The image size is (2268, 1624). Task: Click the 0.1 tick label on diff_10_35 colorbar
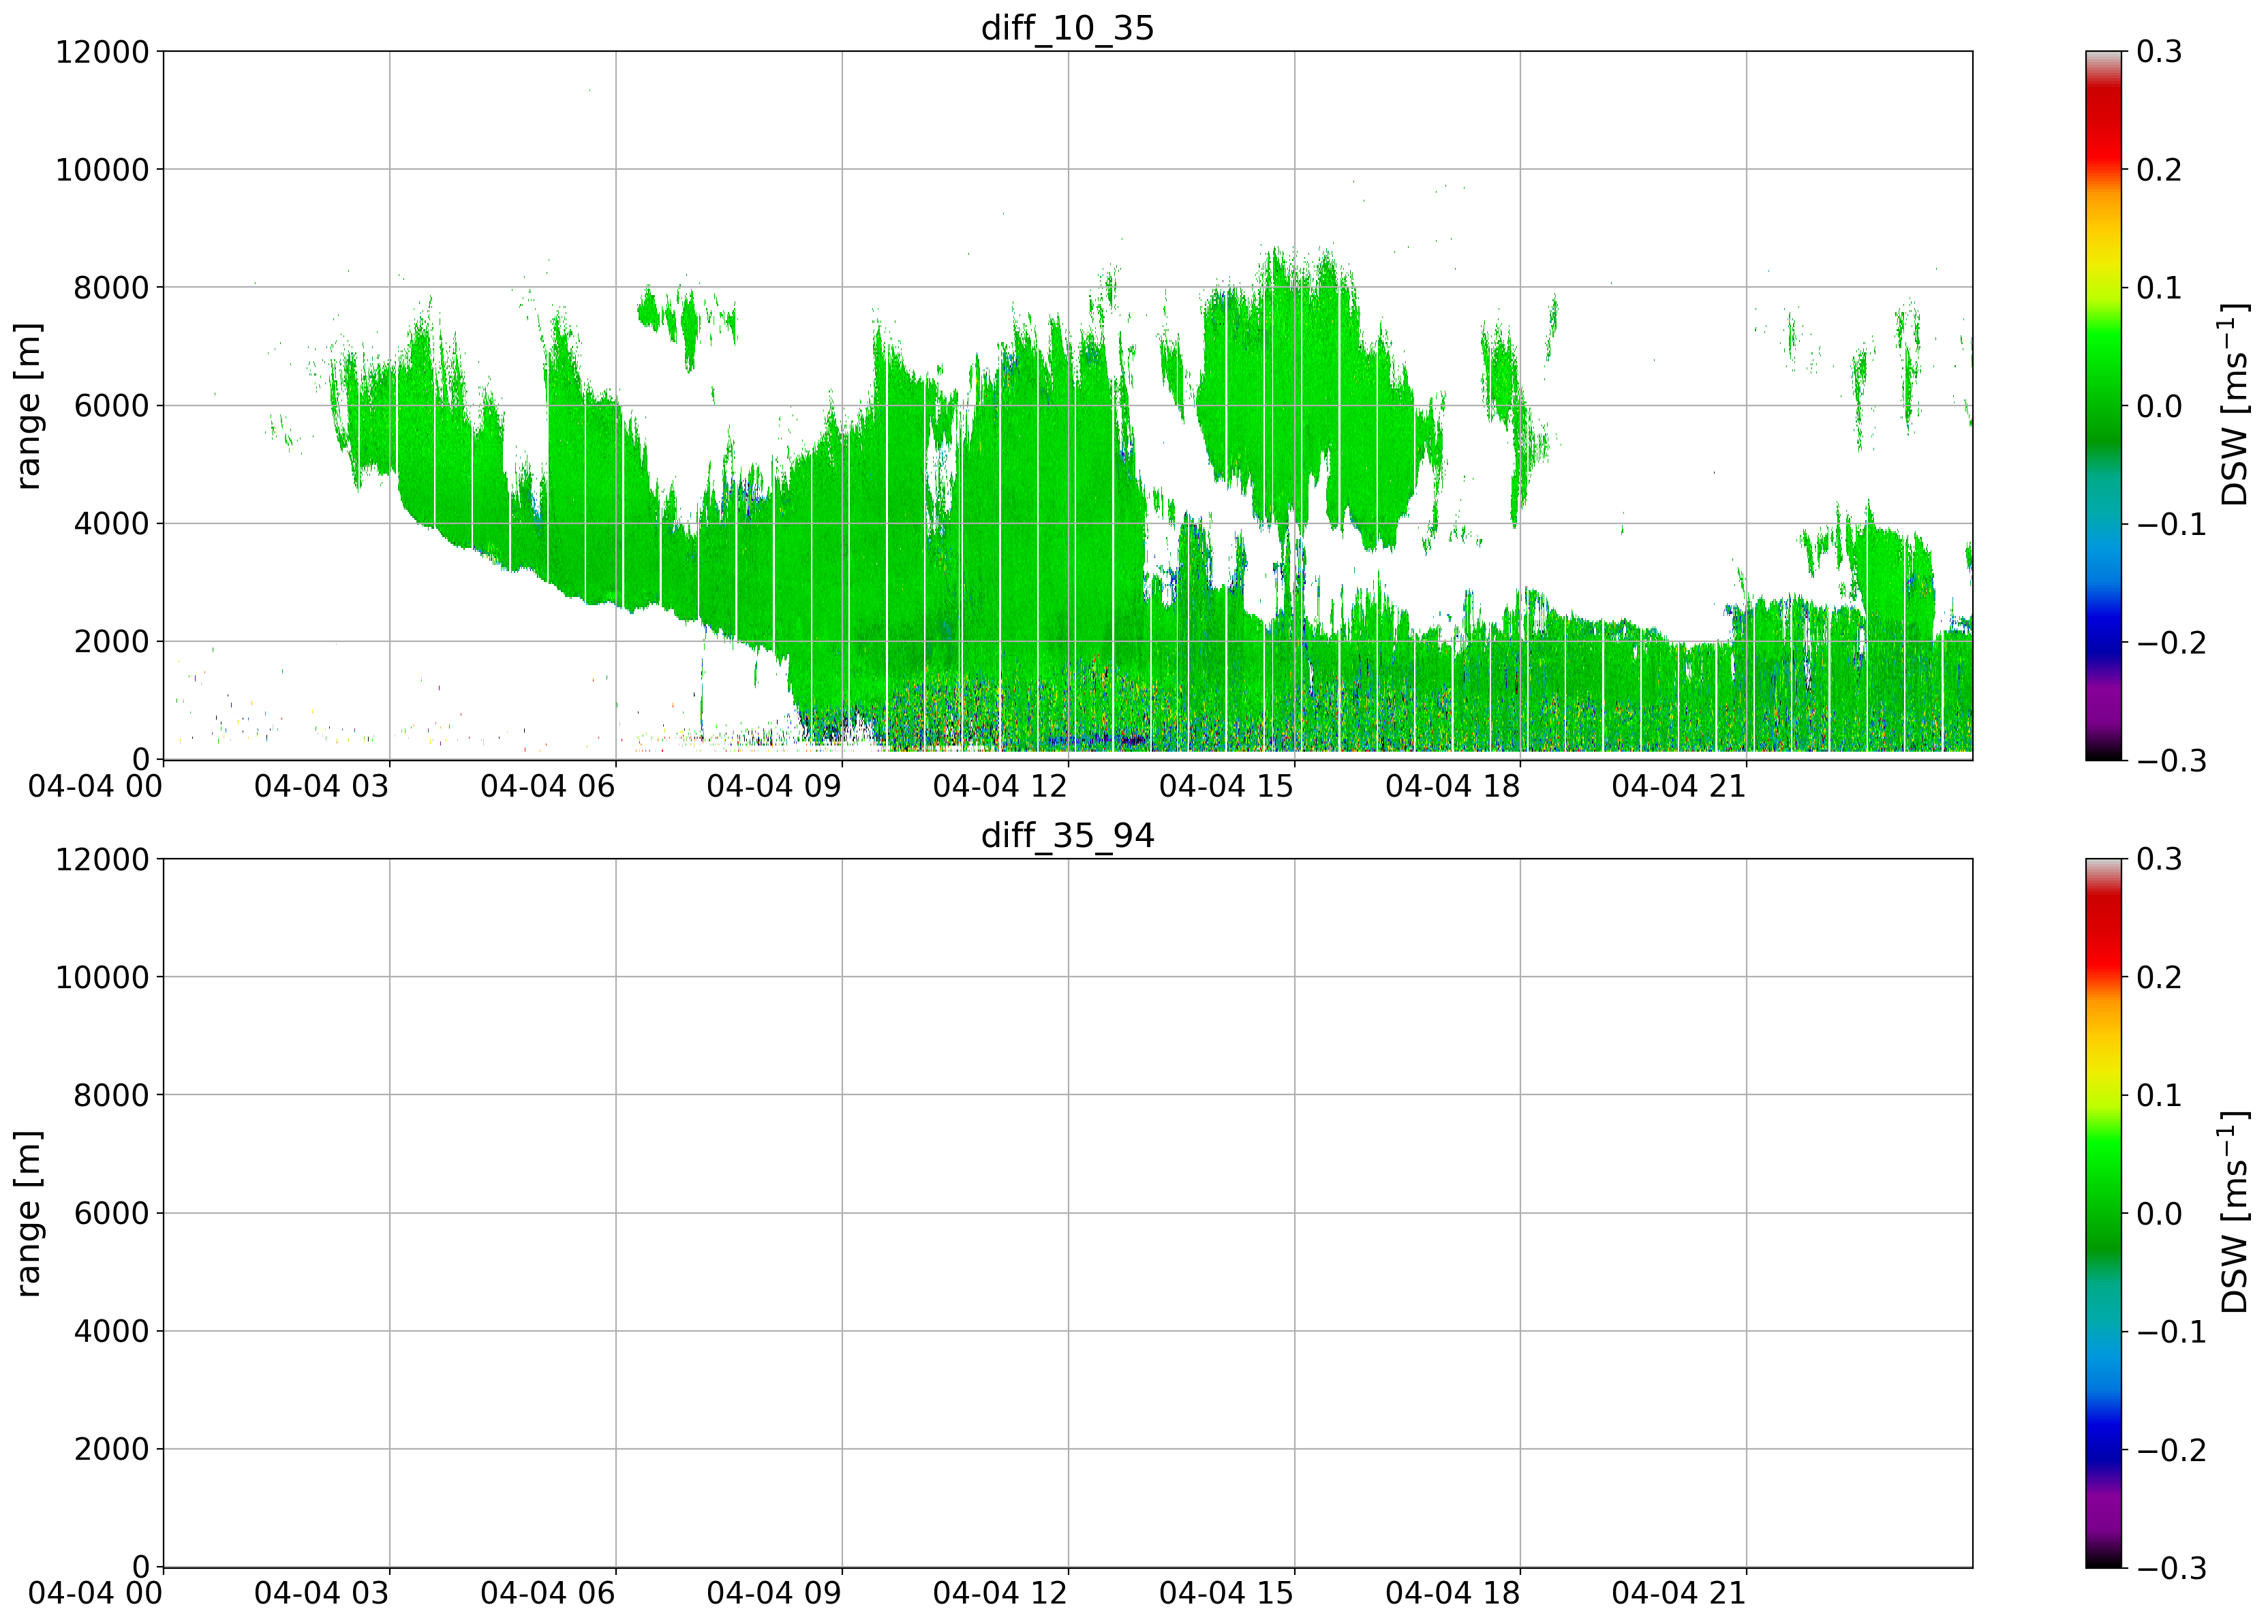(x=2160, y=288)
